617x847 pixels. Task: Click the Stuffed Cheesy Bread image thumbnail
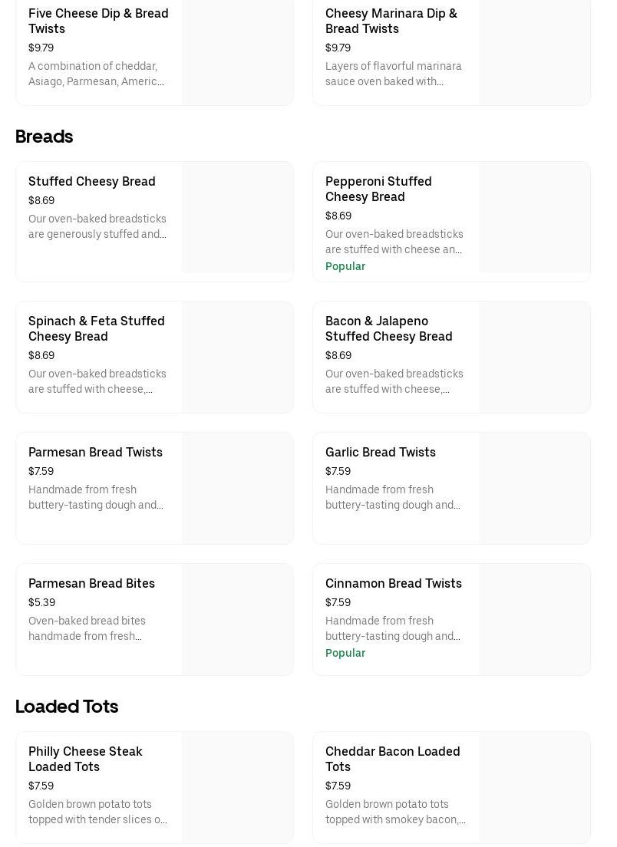click(x=238, y=218)
